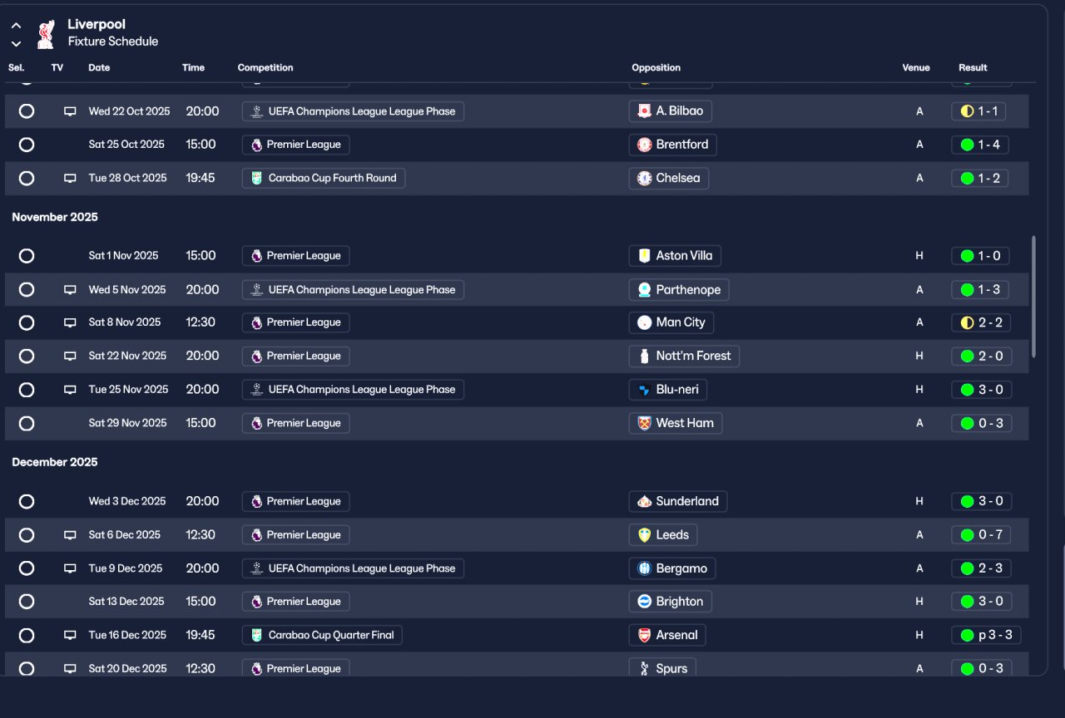Select the Brentford fixture radio button

[x=27, y=145]
